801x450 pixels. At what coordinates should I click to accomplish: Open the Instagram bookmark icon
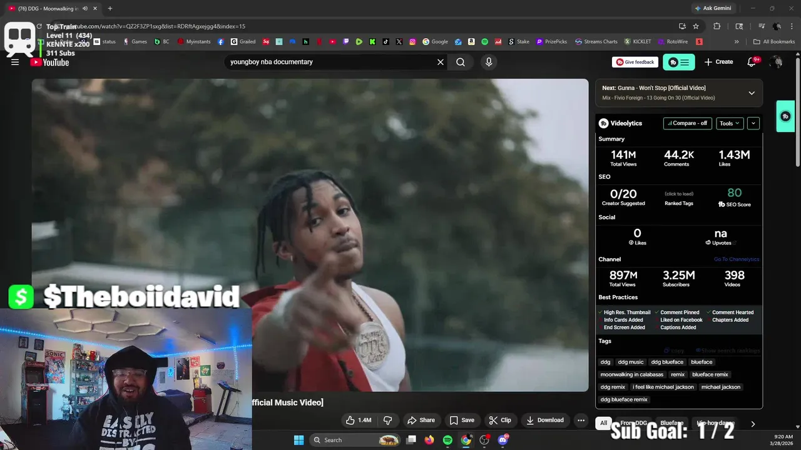[x=412, y=42]
